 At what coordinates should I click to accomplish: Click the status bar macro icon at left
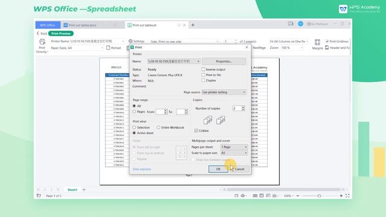pos(39,195)
